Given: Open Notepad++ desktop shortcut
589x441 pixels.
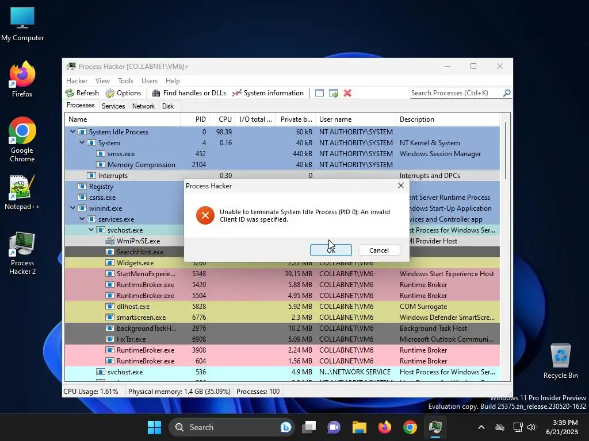Looking at the screenshot, I should coord(22,192).
